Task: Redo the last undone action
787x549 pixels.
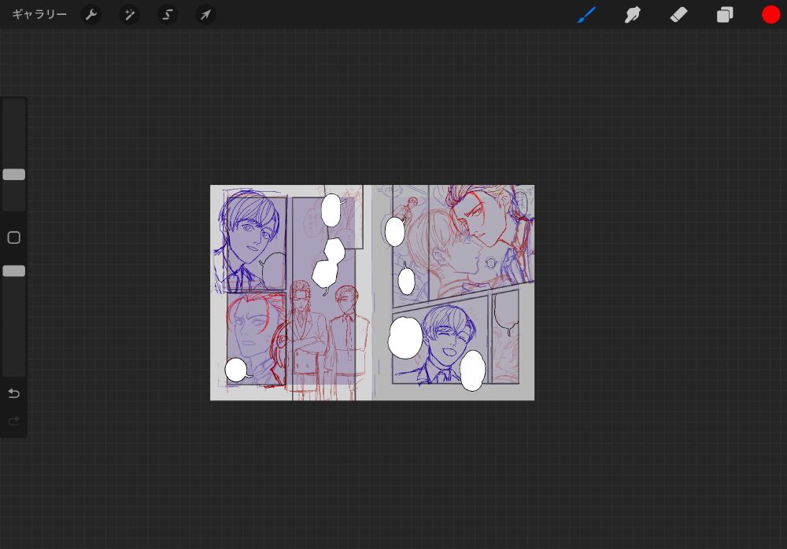Action: pos(14,421)
